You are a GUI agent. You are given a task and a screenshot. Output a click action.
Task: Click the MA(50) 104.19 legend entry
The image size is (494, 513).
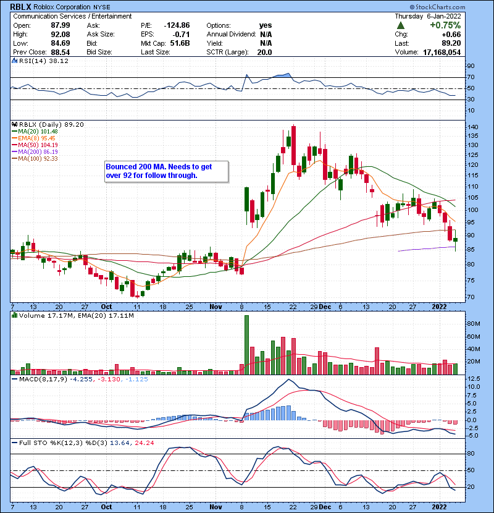[x=35, y=145]
